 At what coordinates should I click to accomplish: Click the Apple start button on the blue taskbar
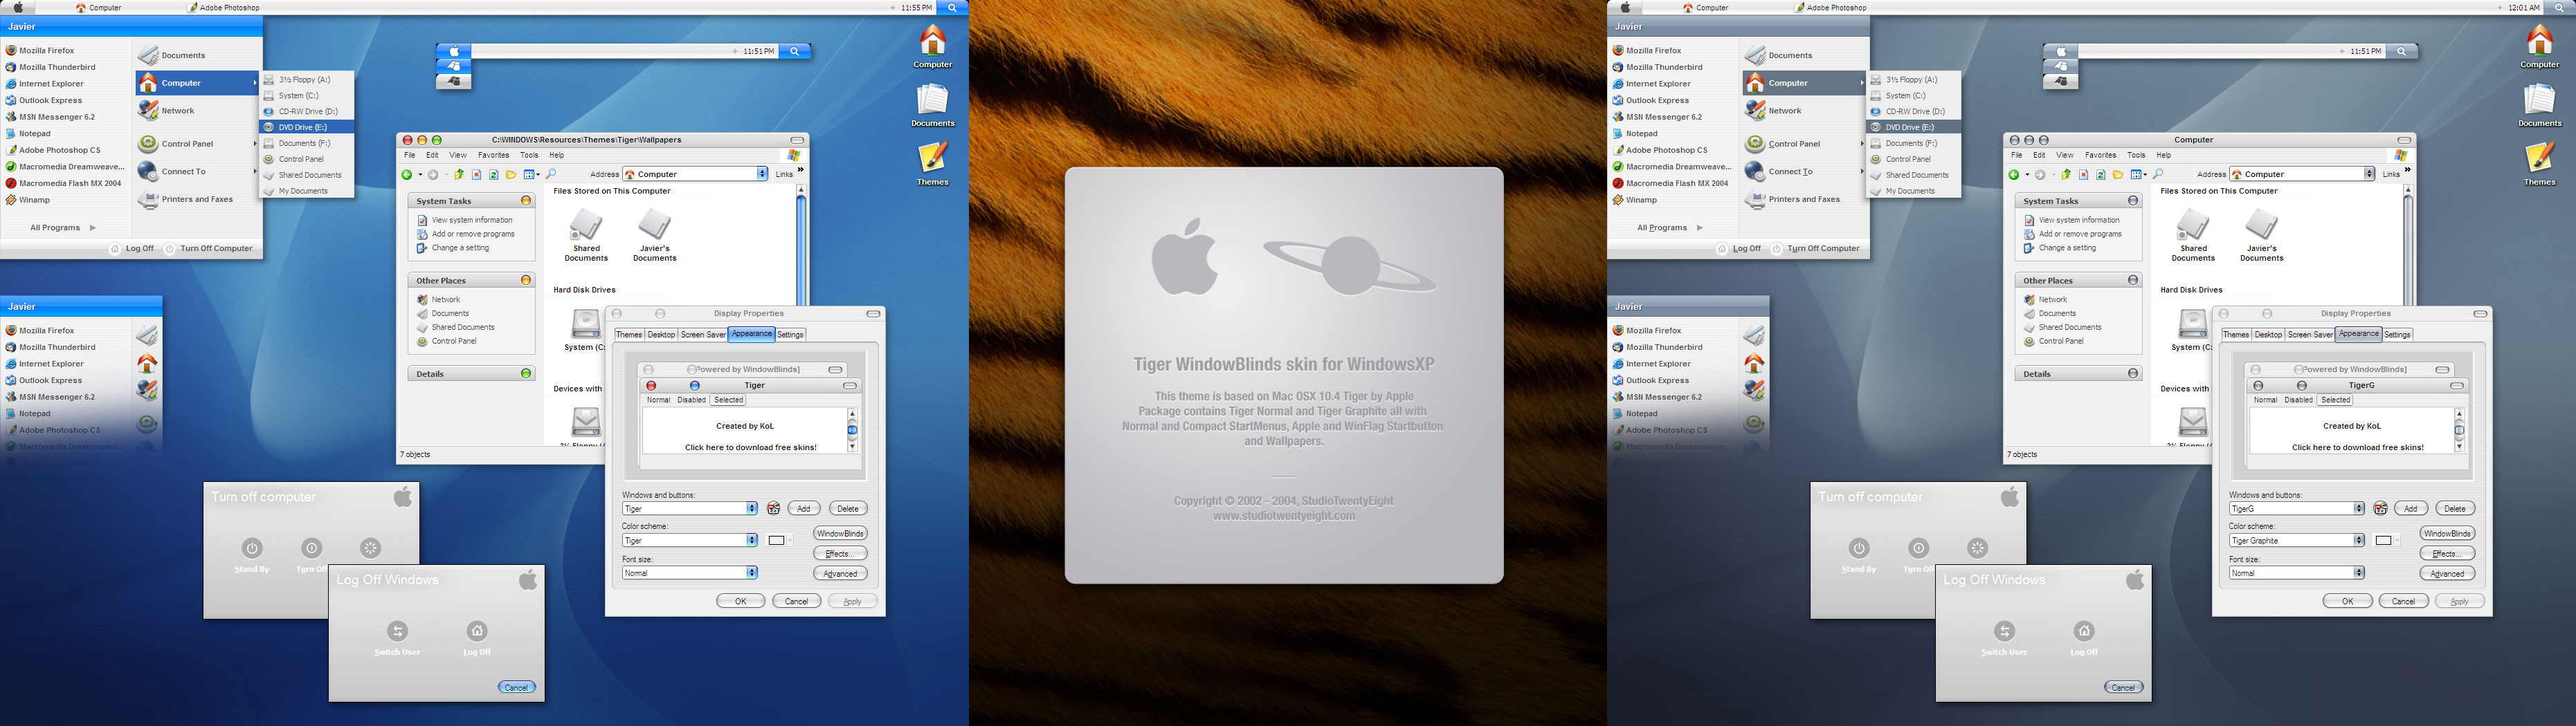tap(18, 7)
